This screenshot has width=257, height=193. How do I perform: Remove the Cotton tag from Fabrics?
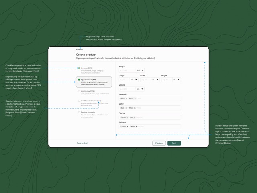(127, 117)
